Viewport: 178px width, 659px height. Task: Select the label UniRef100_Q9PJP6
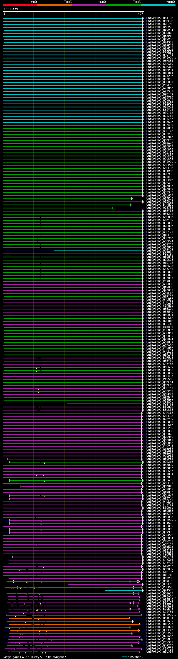(x=160, y=557)
